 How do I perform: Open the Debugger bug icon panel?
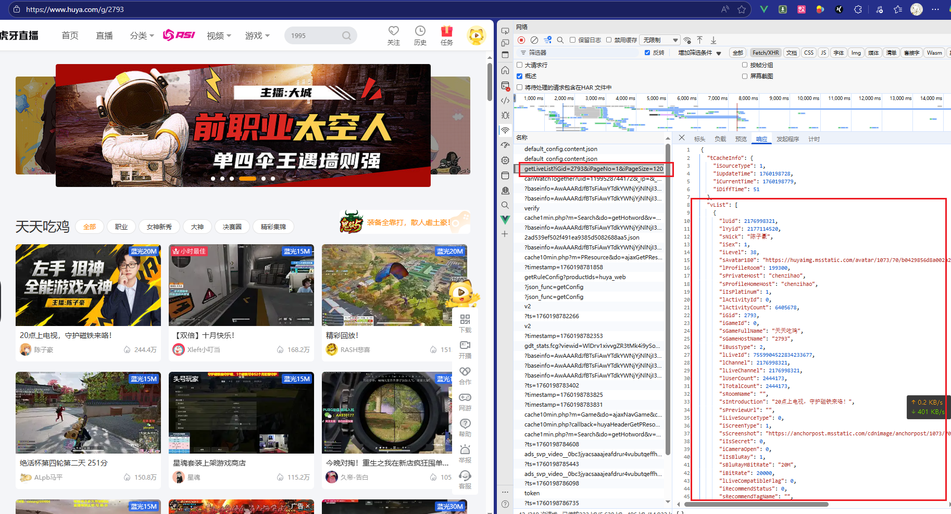tap(505, 115)
